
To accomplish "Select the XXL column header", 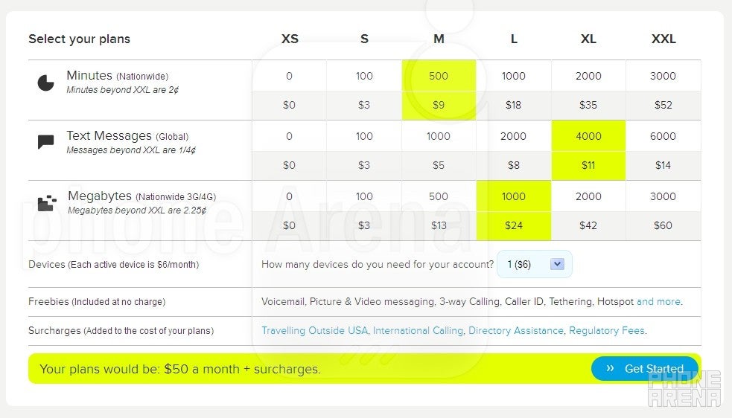I will tap(663, 39).
